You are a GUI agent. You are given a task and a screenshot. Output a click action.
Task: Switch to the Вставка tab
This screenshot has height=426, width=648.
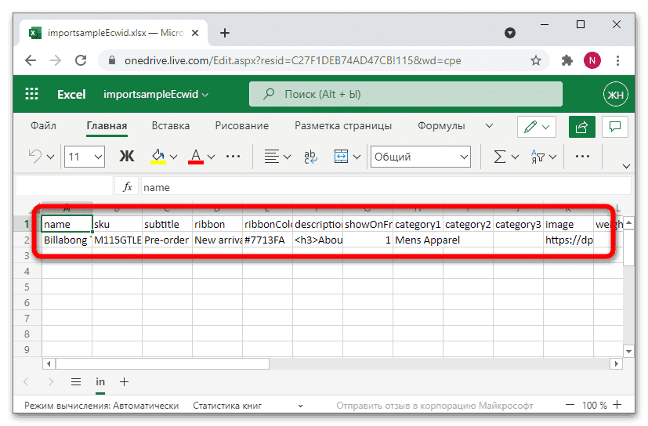[x=171, y=125]
